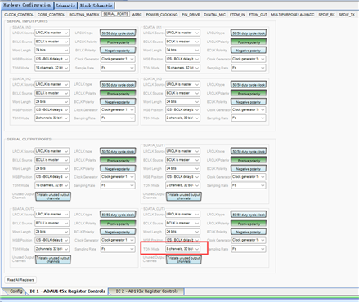This screenshot has height=302, width=359.
Task: Open SDATA_IN0 Sample Rate dropdown
Action: click(118, 68)
